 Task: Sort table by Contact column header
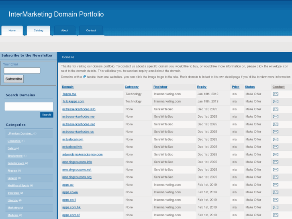[x=278, y=87]
